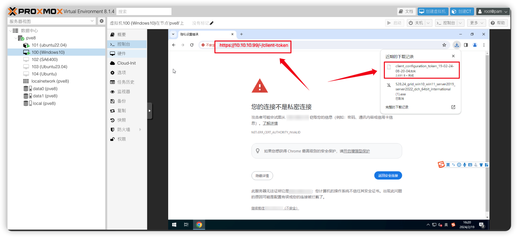This screenshot has width=517, height=237.
Task: Open Chrome profile icon
Action: [x=475, y=45]
